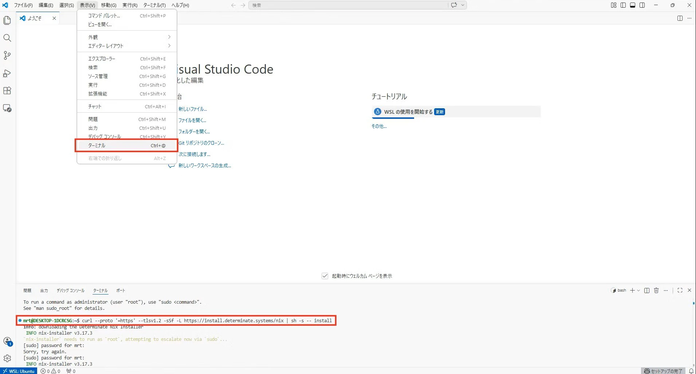Open the Search view in activity bar
The height and width of the screenshot is (374, 696).
[x=7, y=38]
